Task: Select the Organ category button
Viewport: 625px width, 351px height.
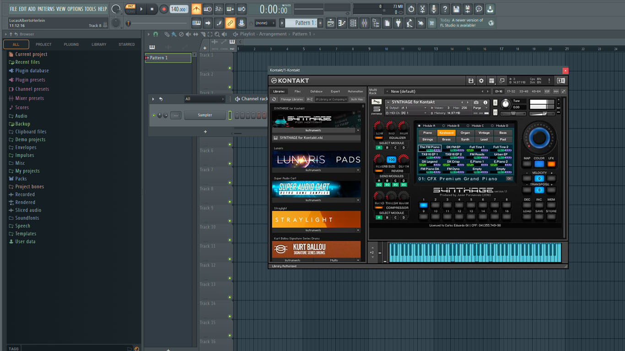Action: 465,133
